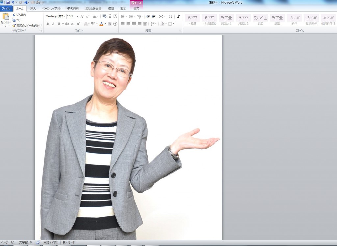337x246 pixels.
Task: Click the sort A-Z icon
Action: click(170, 16)
